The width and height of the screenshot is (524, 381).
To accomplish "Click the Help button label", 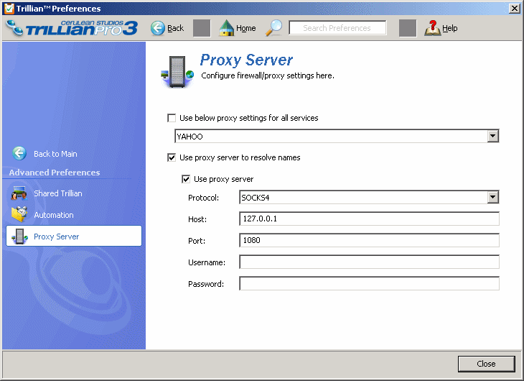I will point(450,28).
